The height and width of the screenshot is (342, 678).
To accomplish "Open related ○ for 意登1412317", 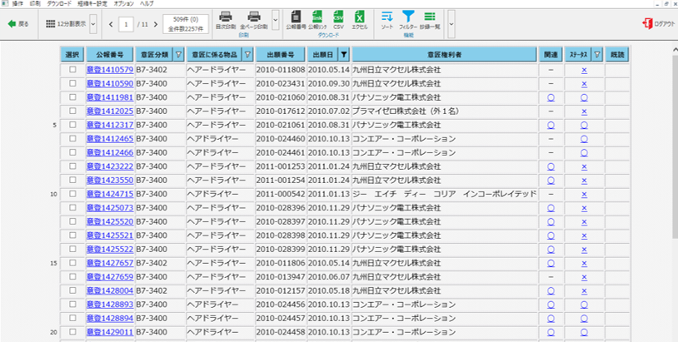I will click(551, 125).
